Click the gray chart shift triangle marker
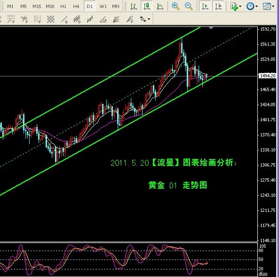This screenshot has width=279, height=277. click(211, 28)
